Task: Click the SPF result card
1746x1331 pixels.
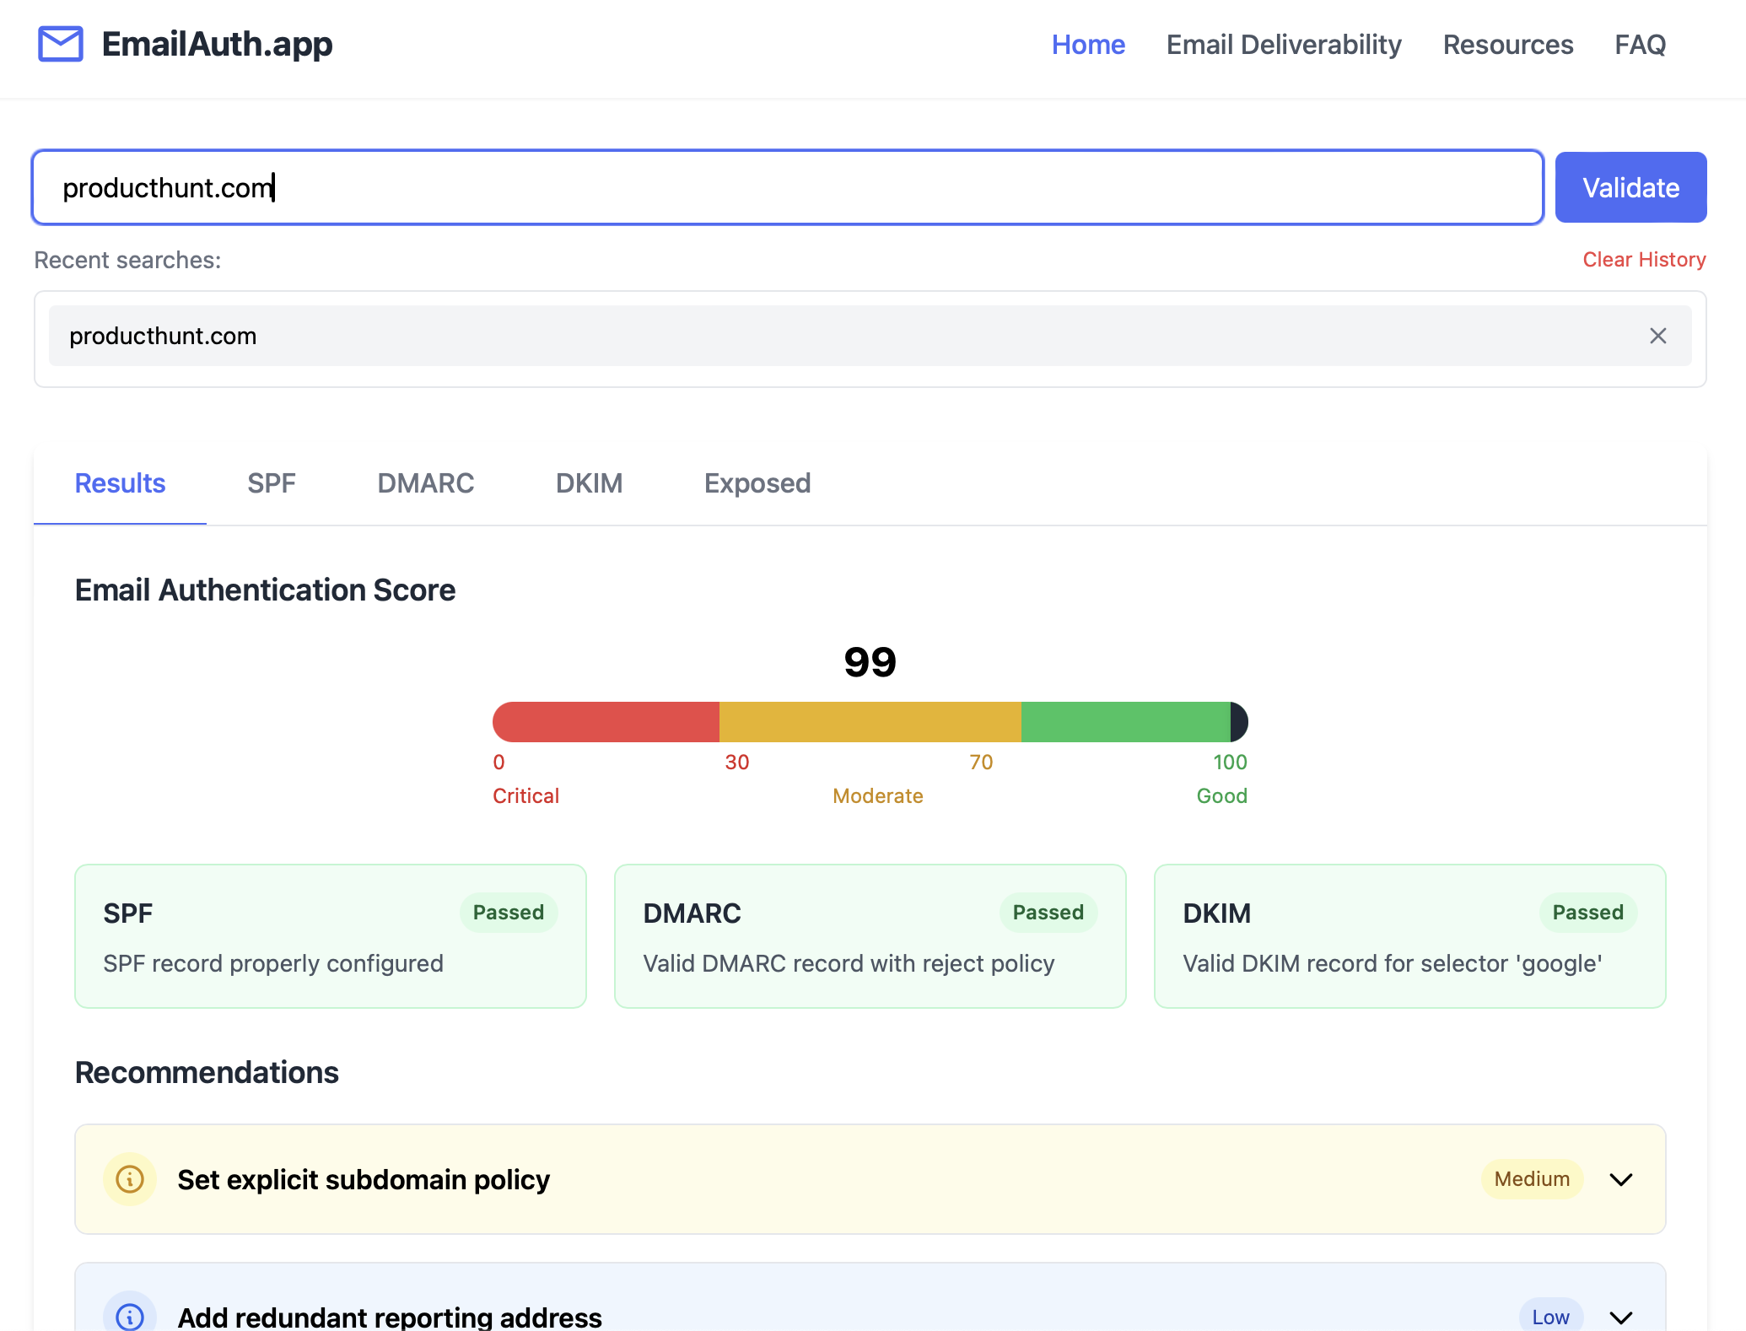Action: (x=331, y=936)
